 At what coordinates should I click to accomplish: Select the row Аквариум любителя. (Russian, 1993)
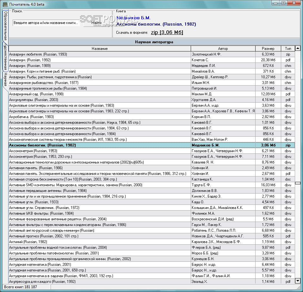(x=152, y=54)
